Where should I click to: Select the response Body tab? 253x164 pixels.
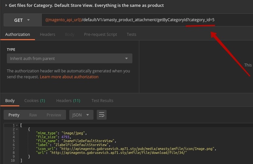[x=10, y=101]
